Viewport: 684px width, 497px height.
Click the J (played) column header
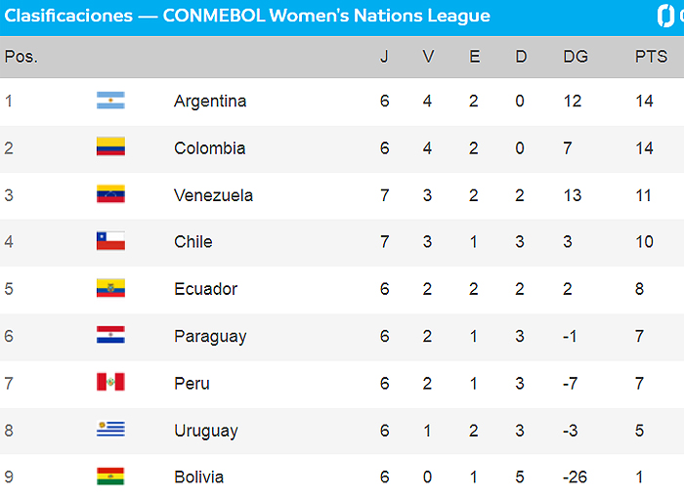(384, 57)
